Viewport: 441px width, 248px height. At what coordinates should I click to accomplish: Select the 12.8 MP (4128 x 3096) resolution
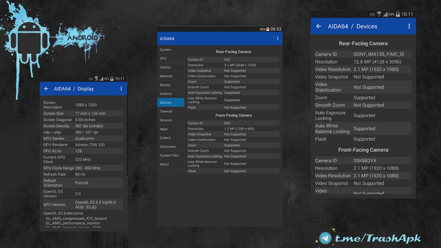[377, 62]
